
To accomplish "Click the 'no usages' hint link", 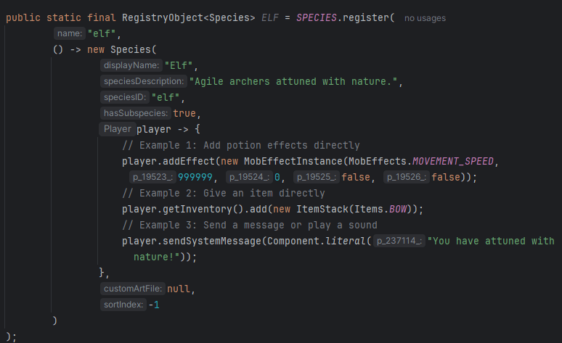I will [x=425, y=18].
